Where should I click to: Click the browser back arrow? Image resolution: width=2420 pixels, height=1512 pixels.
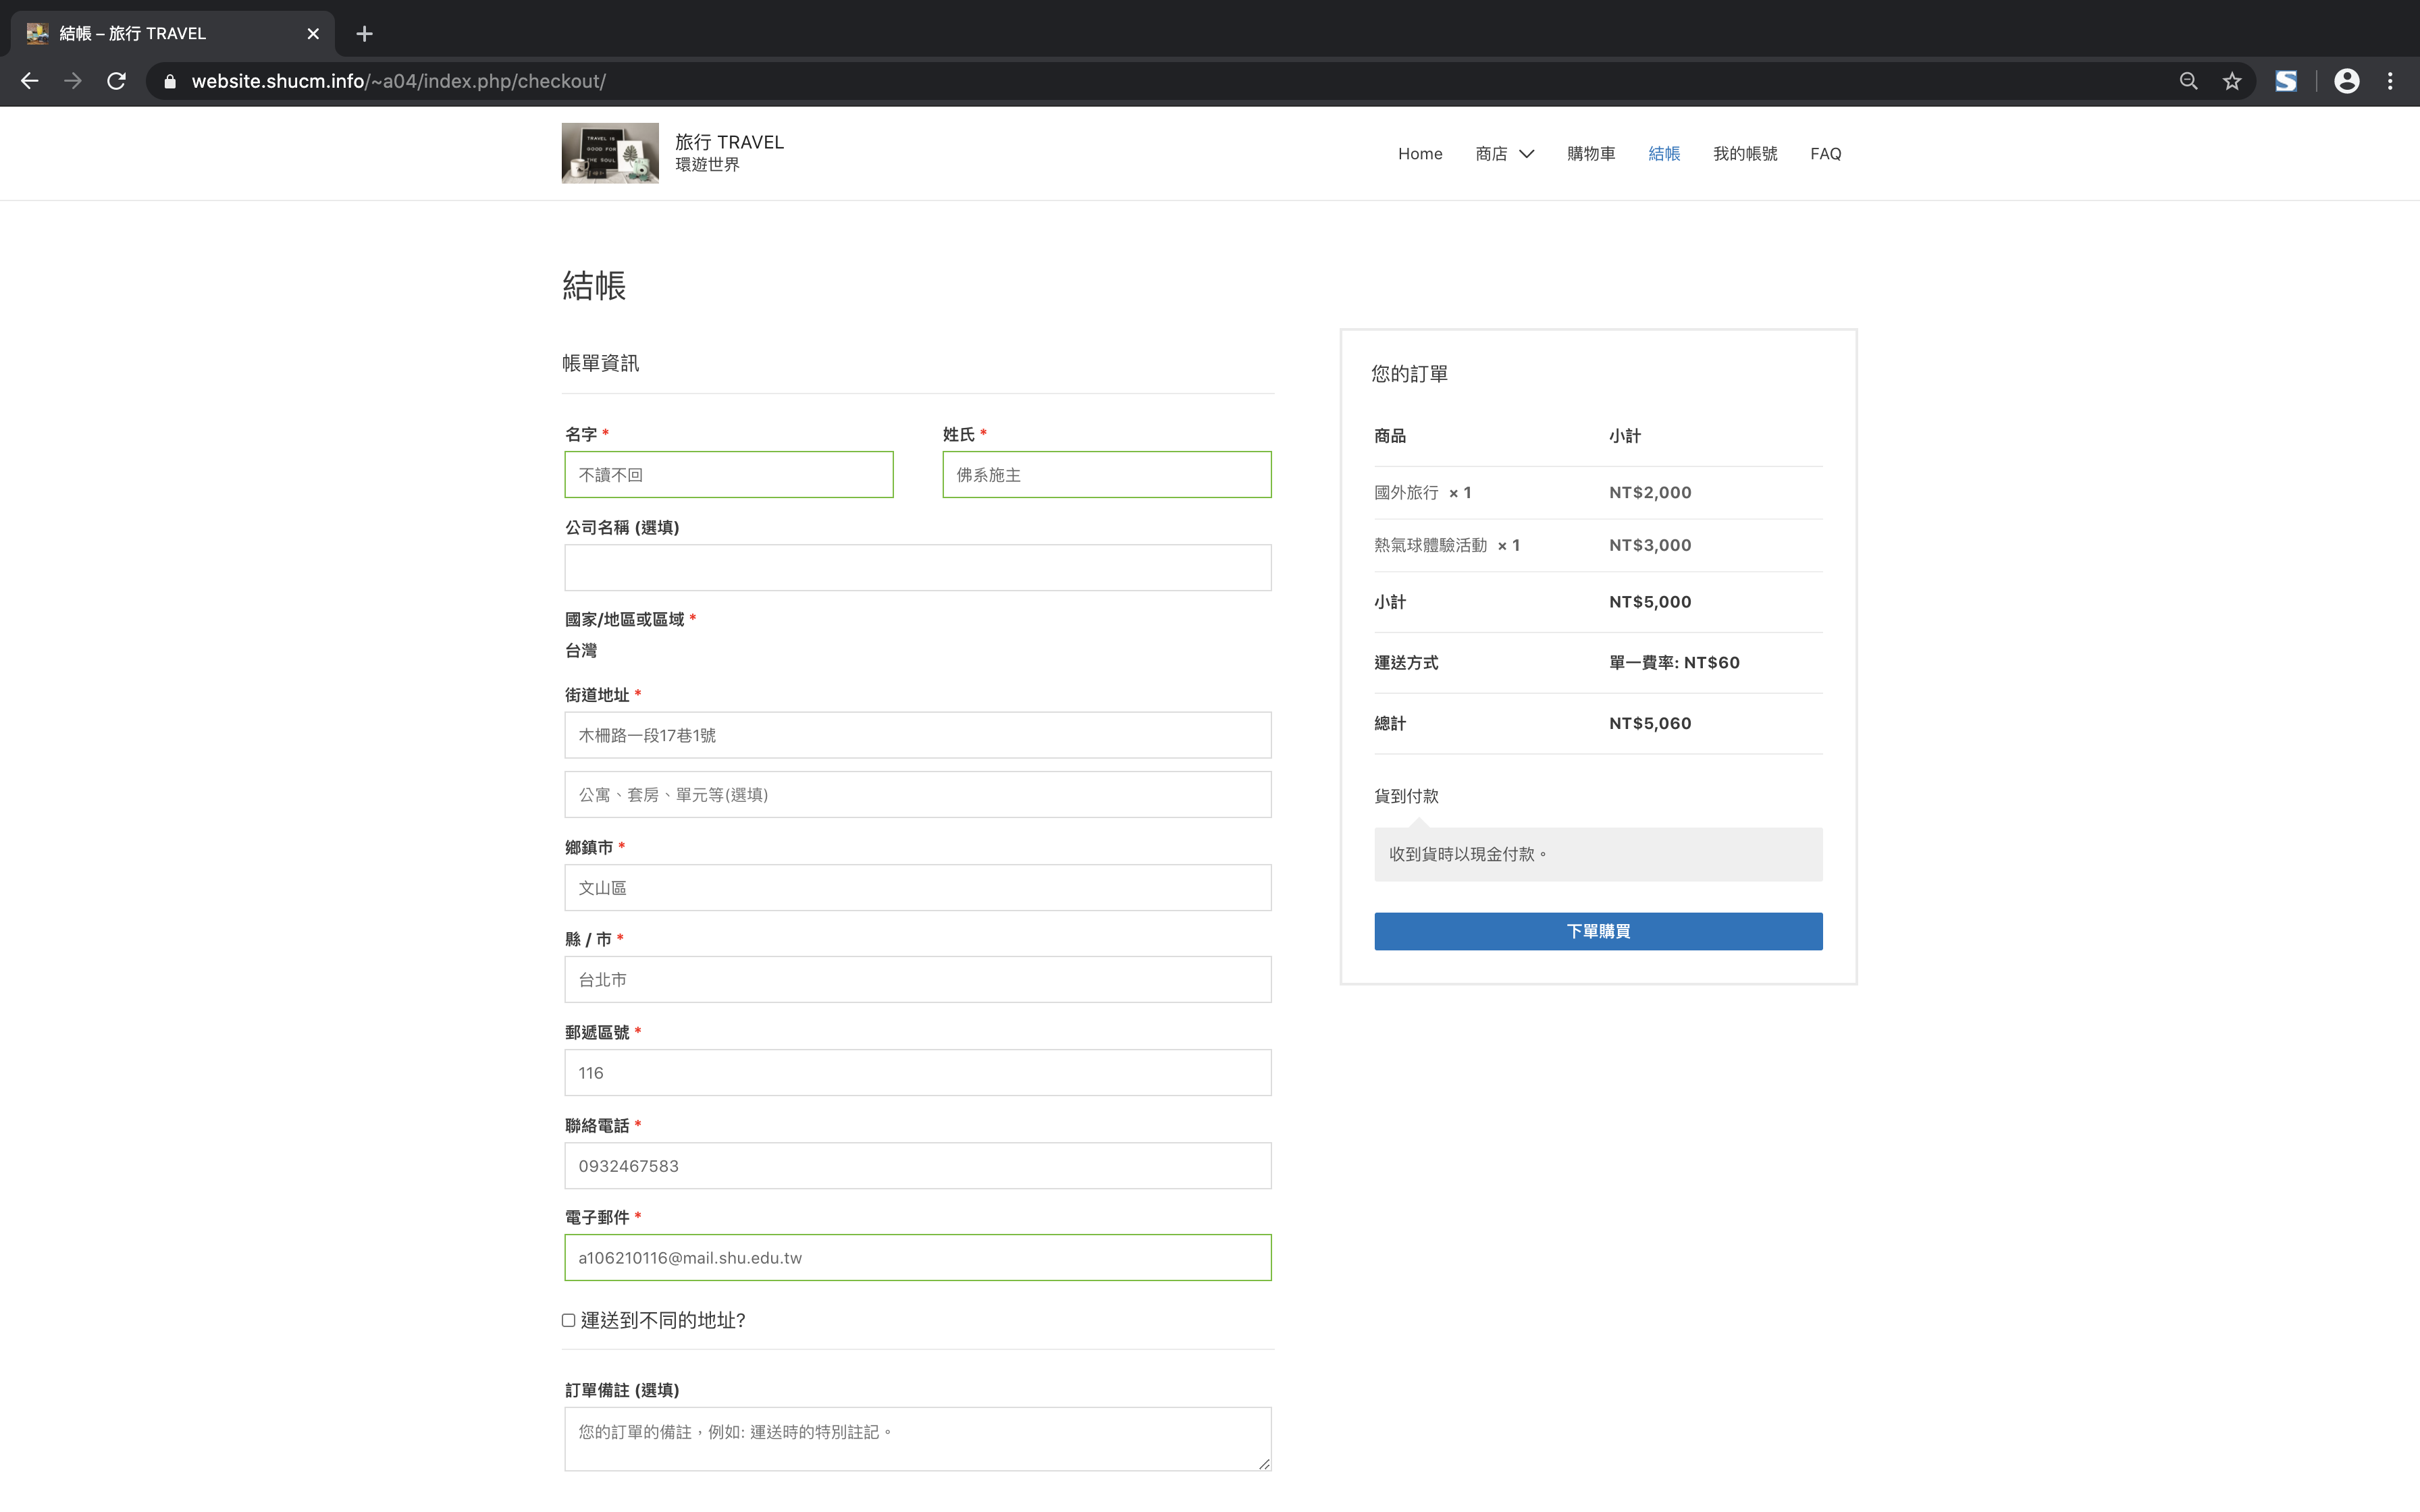pyautogui.click(x=30, y=81)
